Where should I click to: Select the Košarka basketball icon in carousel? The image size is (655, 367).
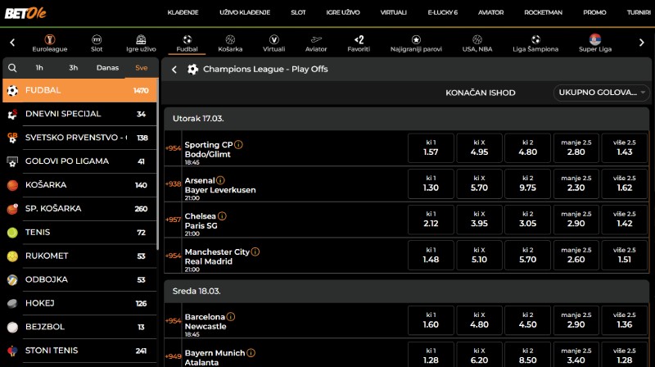230,39
